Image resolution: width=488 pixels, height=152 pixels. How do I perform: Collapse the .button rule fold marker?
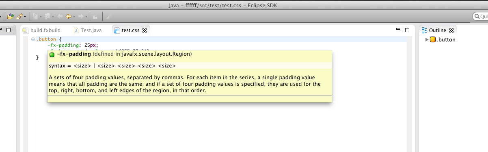pyautogui.click(x=33, y=39)
